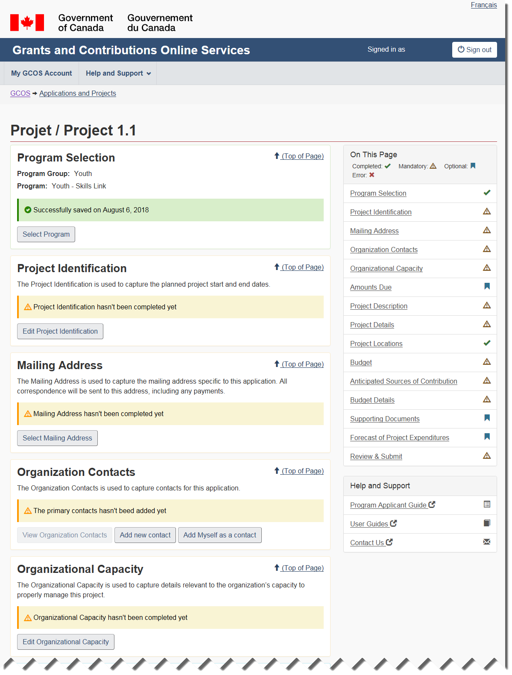Image resolution: width=512 pixels, height=675 pixels.
Task: Go to Review & Submit section link
Action: click(x=376, y=457)
